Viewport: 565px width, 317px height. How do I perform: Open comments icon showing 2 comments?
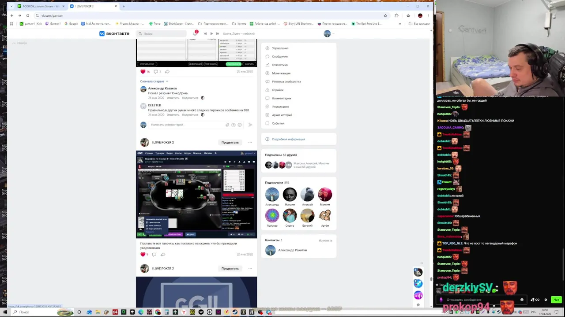157,71
